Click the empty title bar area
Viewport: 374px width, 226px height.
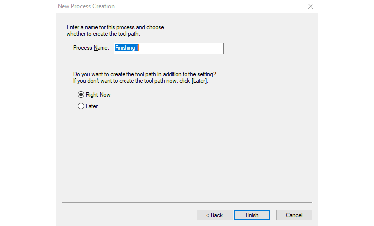[208, 6]
